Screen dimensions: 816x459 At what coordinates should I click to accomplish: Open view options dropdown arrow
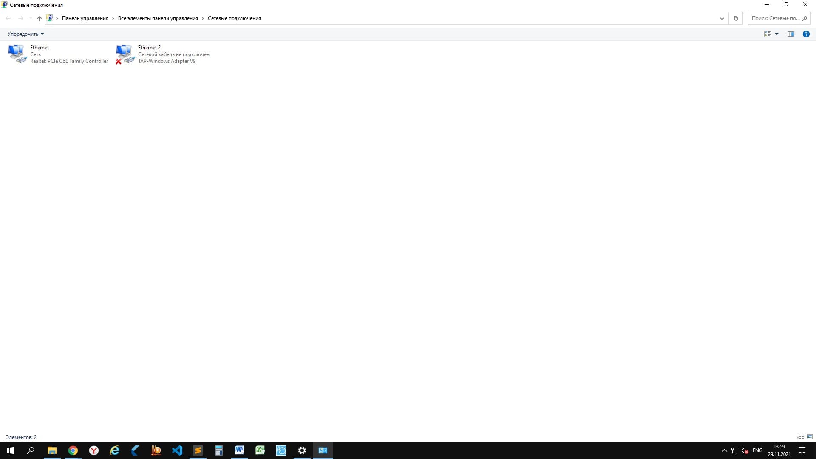[x=776, y=34]
